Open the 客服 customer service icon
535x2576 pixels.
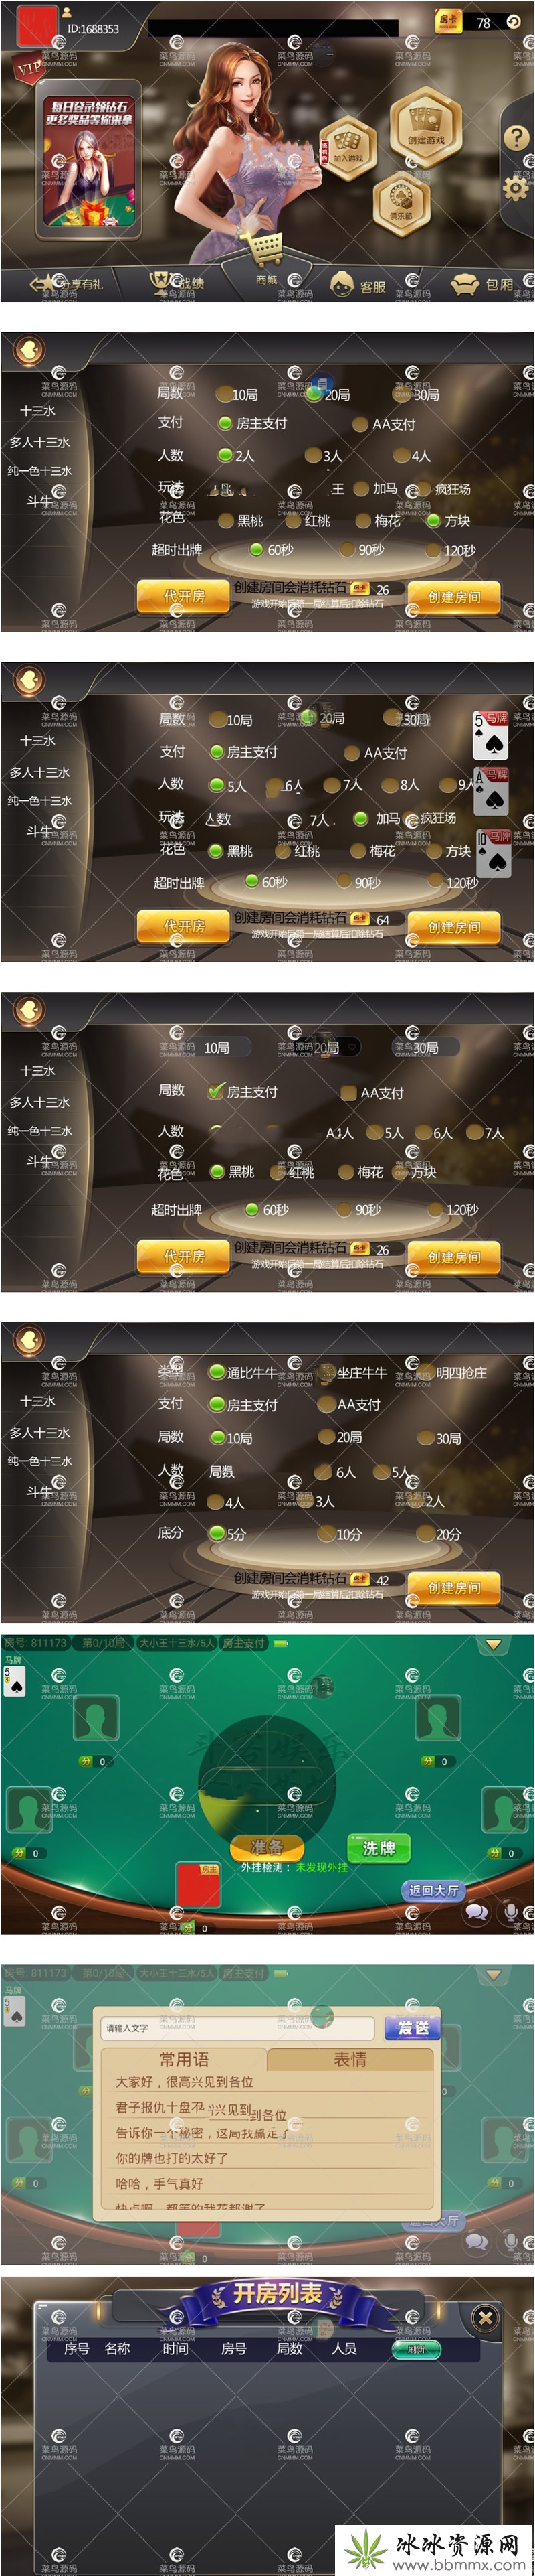(358, 285)
